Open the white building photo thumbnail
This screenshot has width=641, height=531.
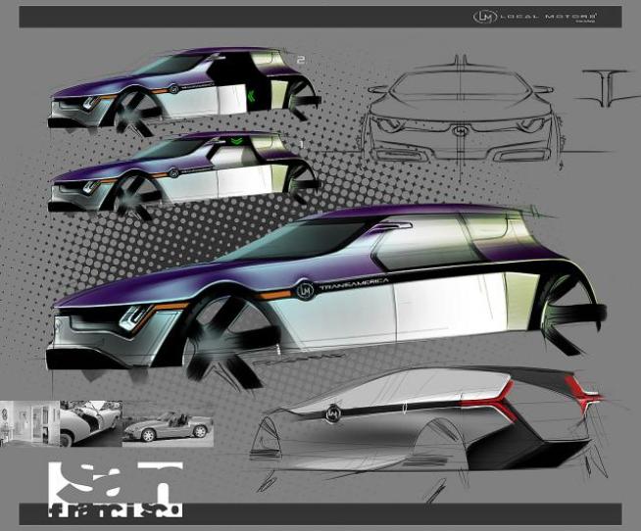[29, 423]
